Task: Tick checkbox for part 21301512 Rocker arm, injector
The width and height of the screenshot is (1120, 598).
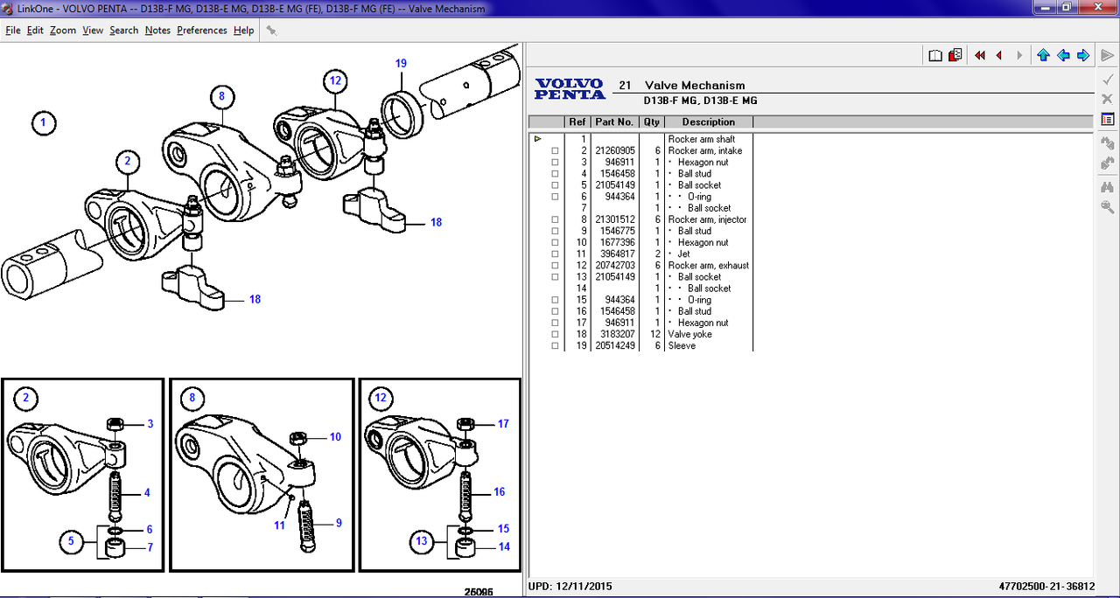Action: tap(555, 219)
